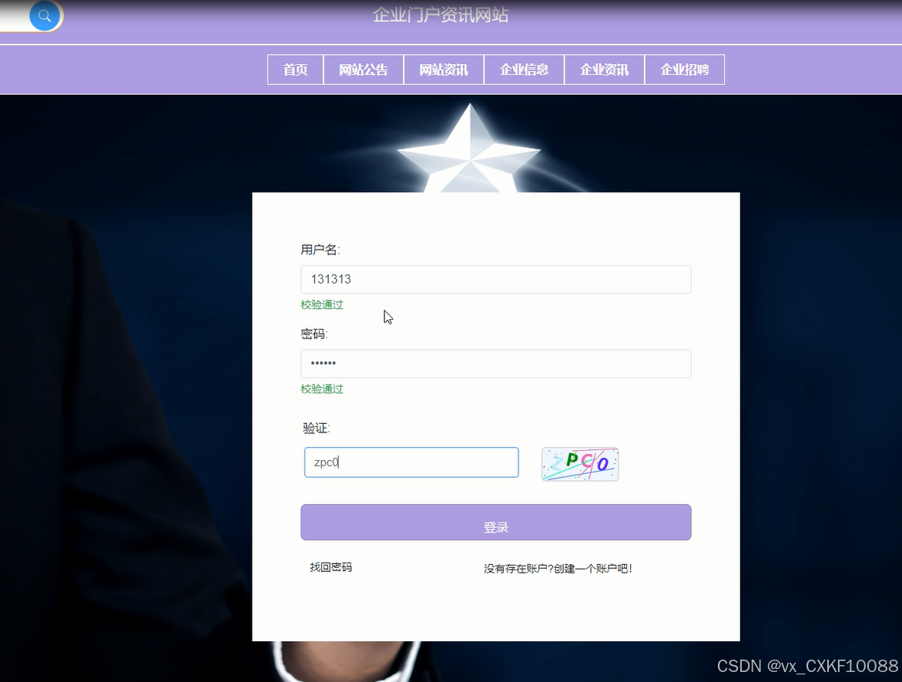Focus the 密码 password field

coord(496,364)
